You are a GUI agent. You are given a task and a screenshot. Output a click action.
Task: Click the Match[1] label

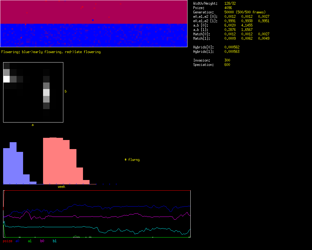pos(201,39)
